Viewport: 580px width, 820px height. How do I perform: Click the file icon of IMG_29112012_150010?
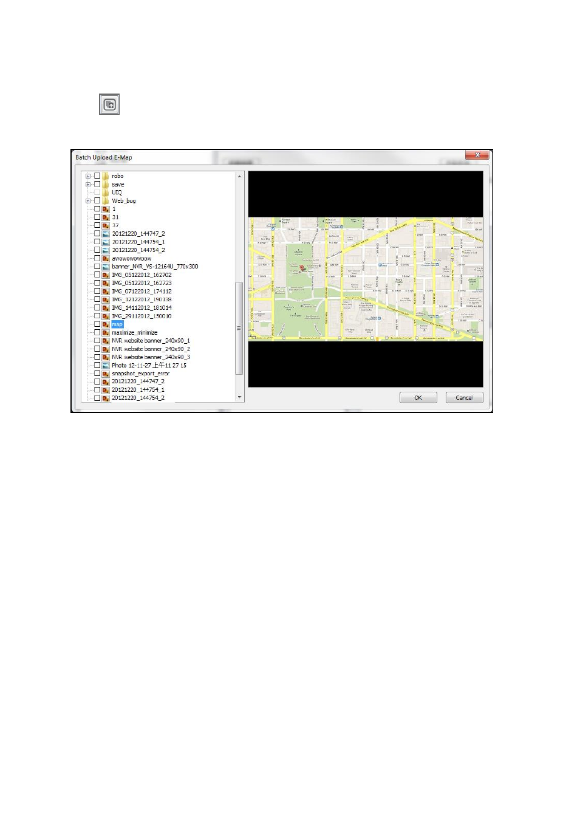(106, 316)
